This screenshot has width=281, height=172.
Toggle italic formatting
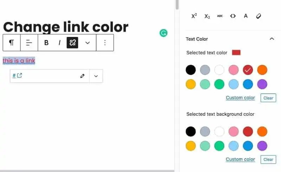coord(59,43)
